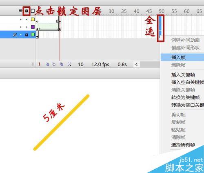
Task: Unlock the selected layer via its padlock icon
Action: [x=27, y=35]
